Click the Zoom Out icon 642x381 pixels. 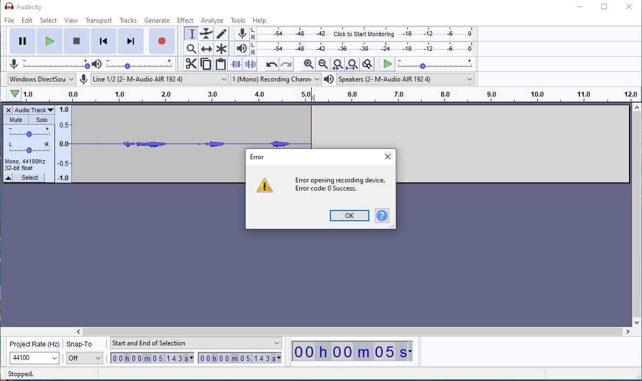pos(323,64)
